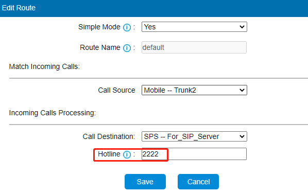
Task: Cancel editing the route
Action: [198, 182]
